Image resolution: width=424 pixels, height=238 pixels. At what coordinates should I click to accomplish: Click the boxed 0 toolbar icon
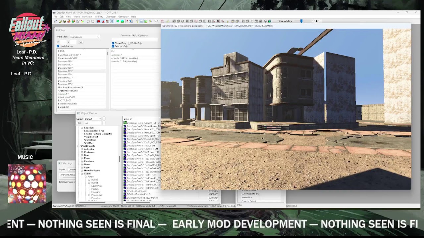(187, 21)
